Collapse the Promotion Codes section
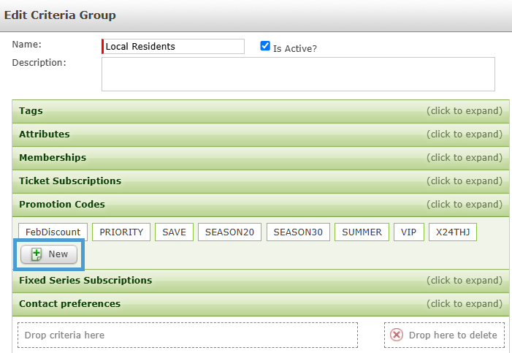 click(x=261, y=205)
